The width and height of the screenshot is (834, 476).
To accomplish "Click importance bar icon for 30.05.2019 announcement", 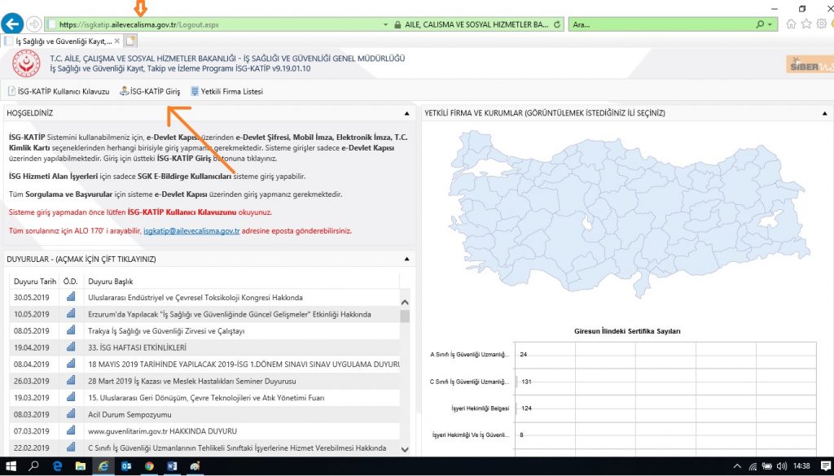I will coord(70,298).
